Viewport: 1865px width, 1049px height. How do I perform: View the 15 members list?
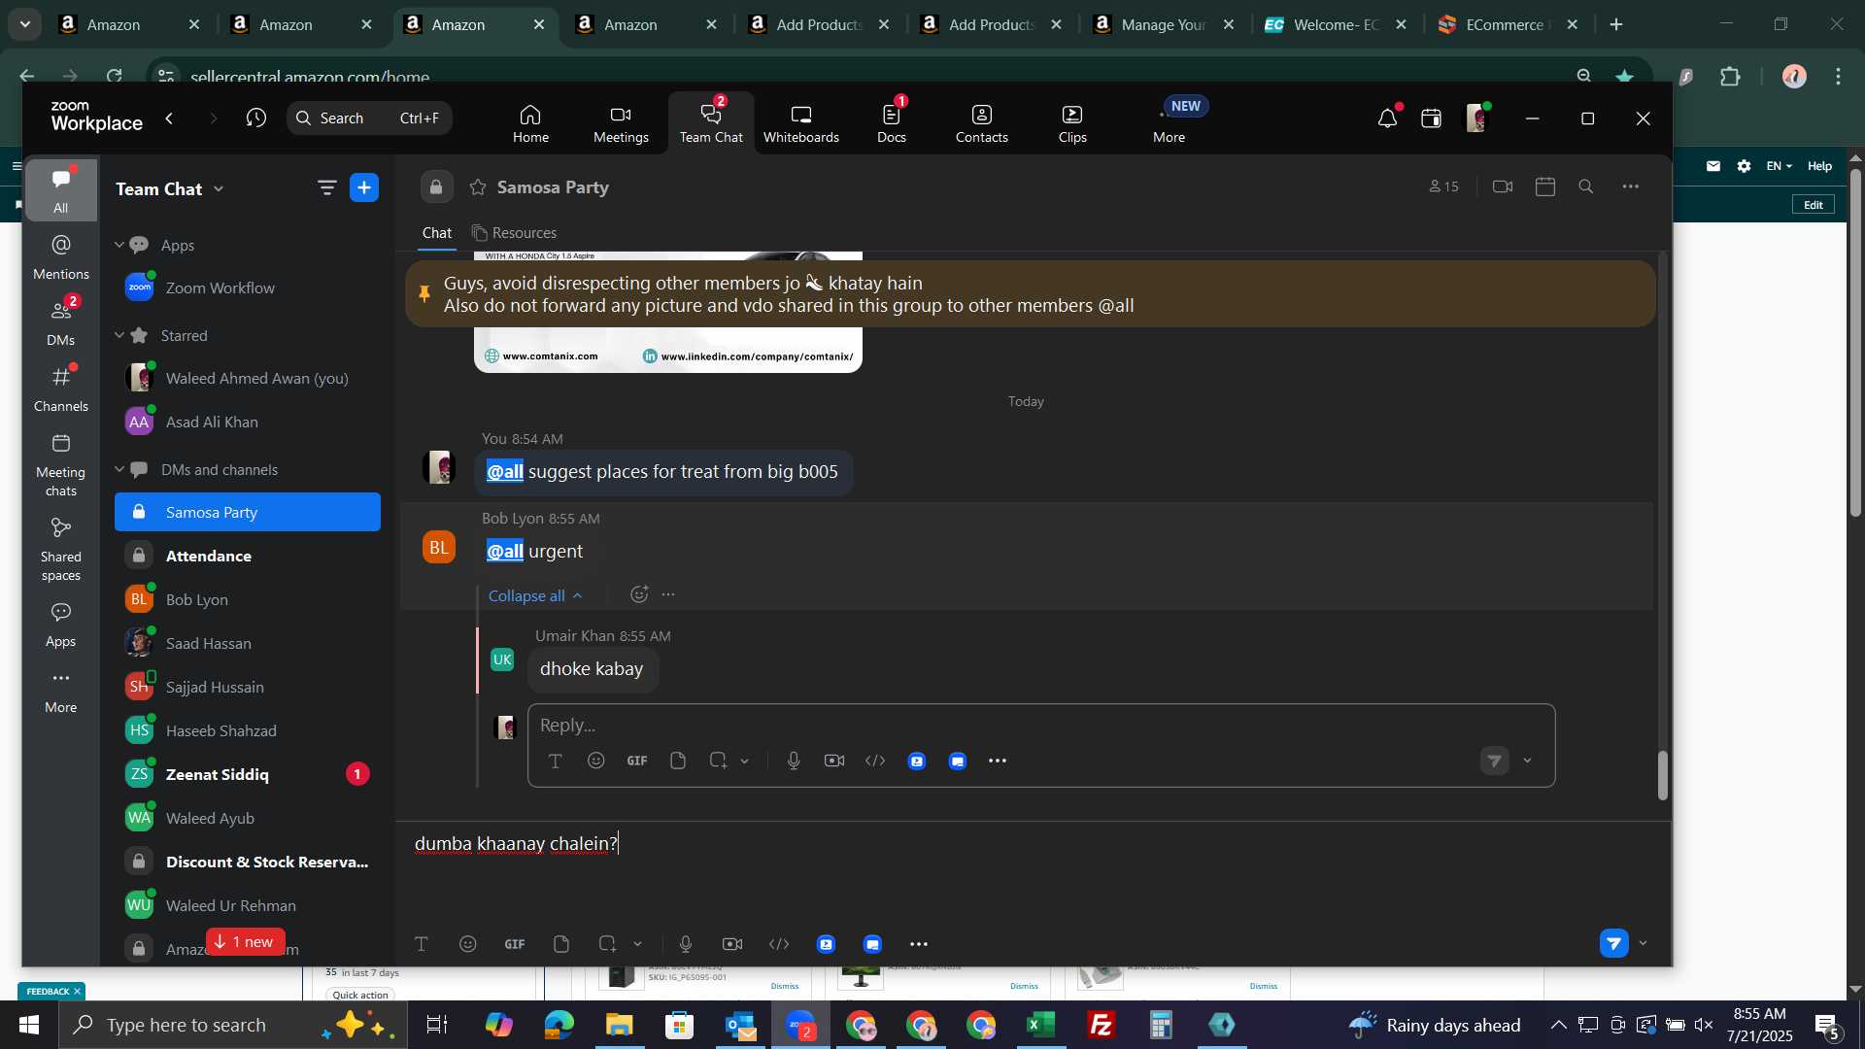click(x=1443, y=186)
